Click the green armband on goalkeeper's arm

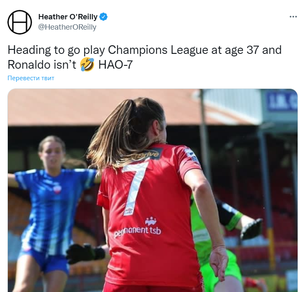233,221
